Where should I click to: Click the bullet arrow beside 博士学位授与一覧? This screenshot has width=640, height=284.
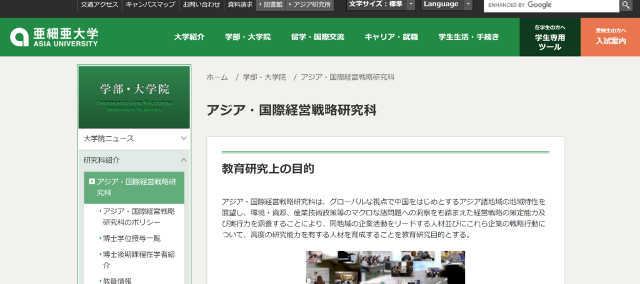click(x=100, y=238)
